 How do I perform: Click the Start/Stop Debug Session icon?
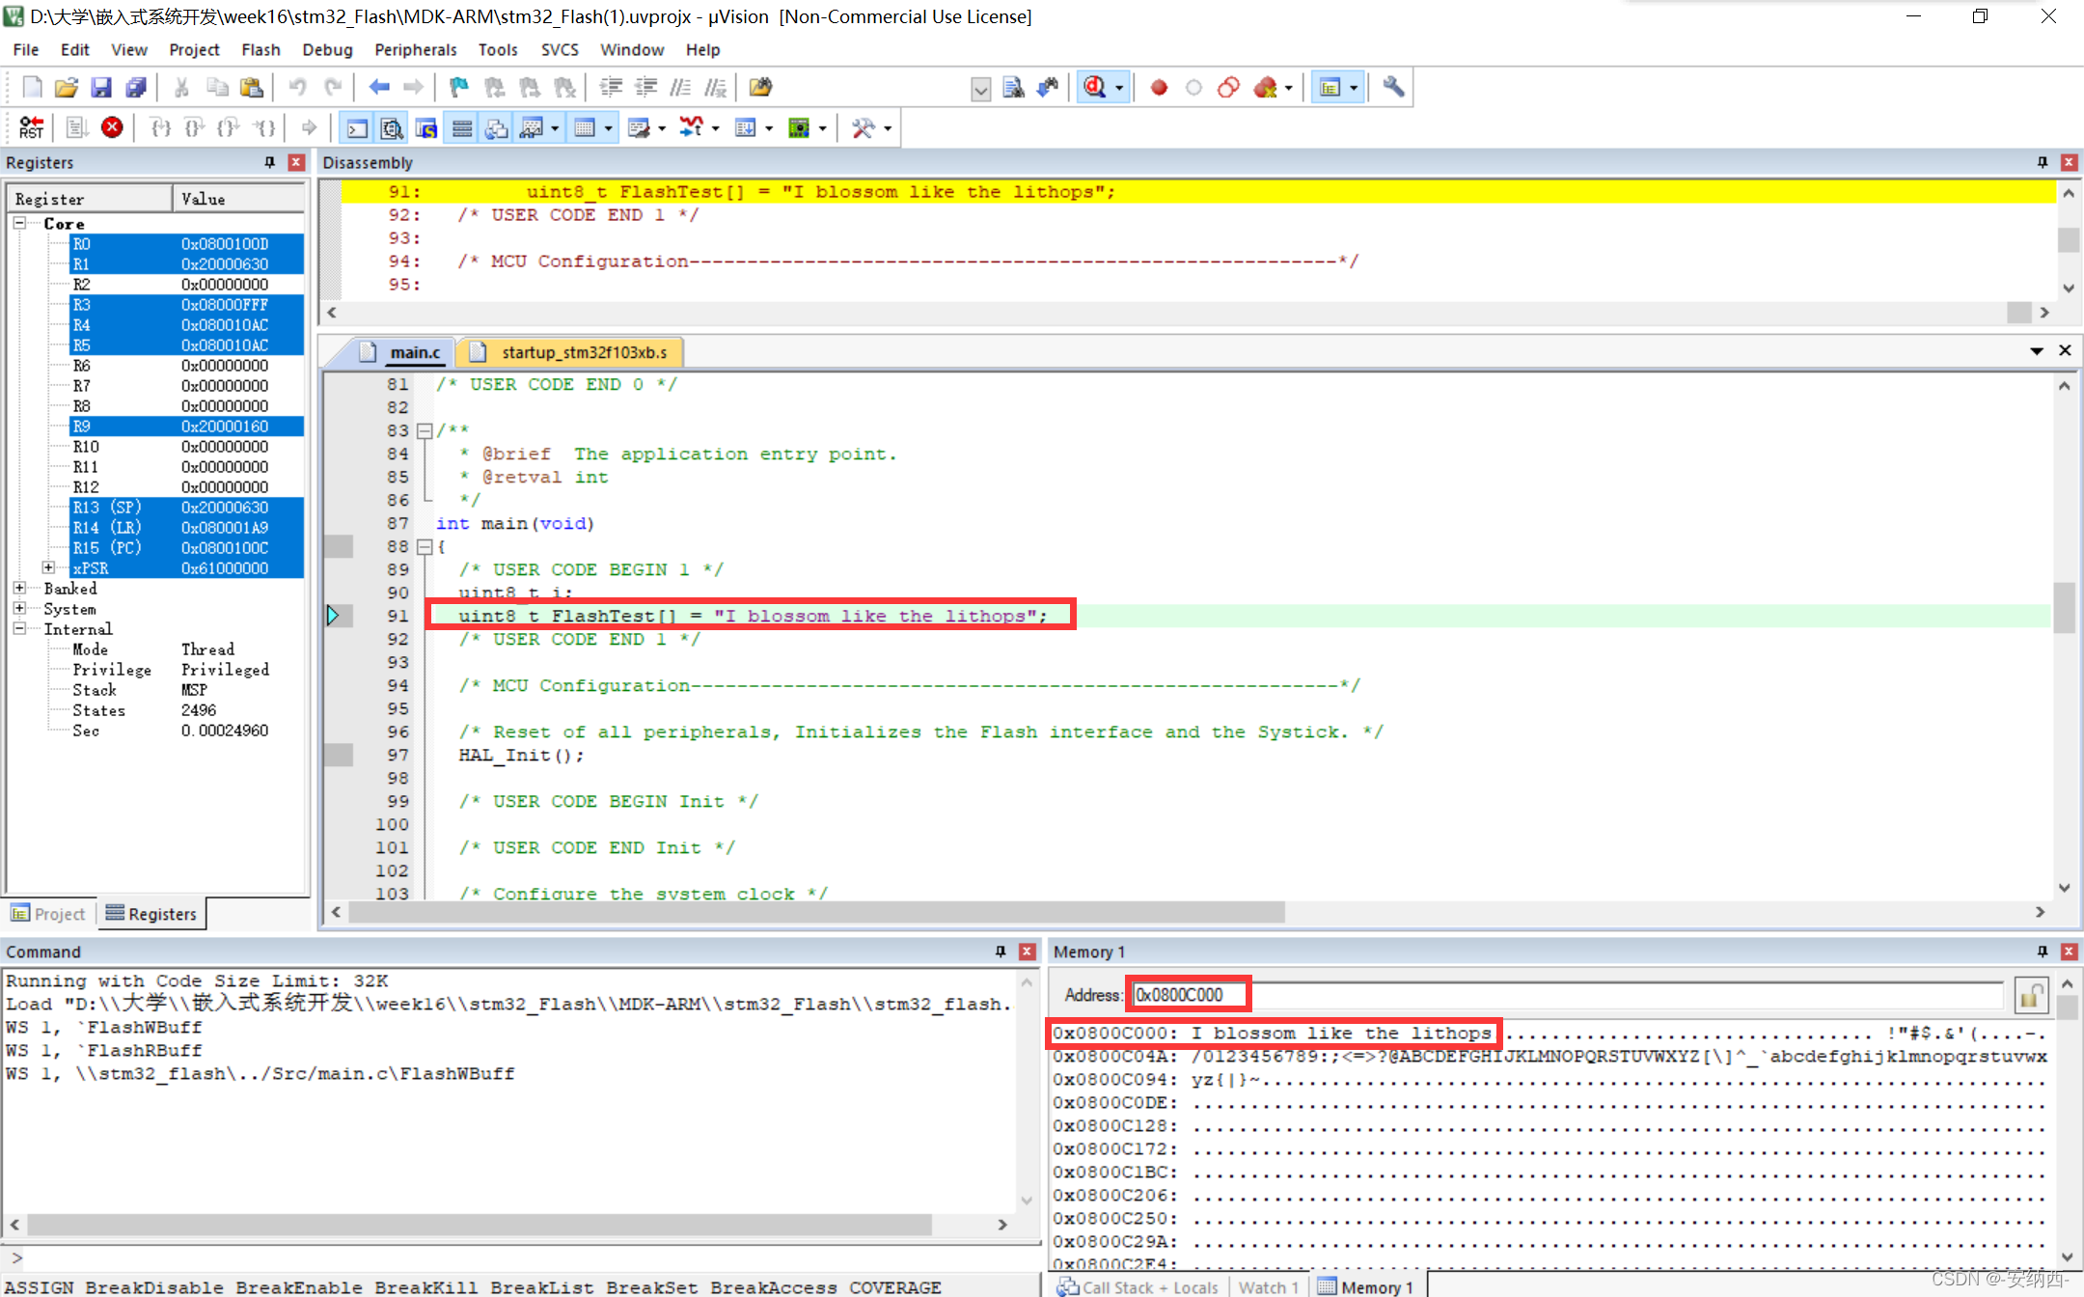coord(1094,88)
